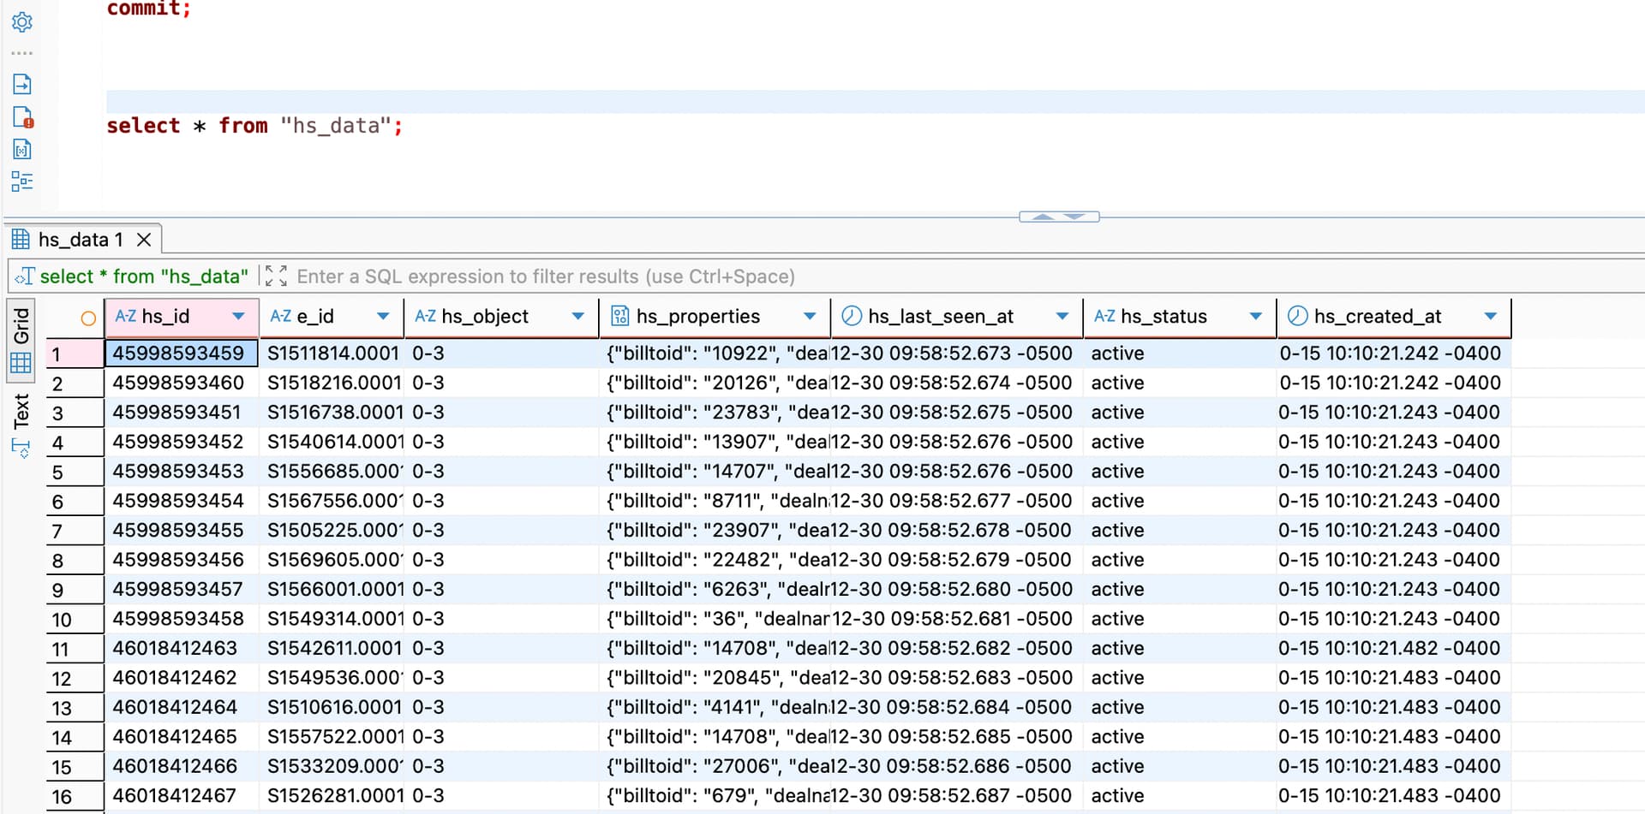Image resolution: width=1645 pixels, height=814 pixels.
Task: Click the results panel collapse handle
Action: coord(1059,217)
